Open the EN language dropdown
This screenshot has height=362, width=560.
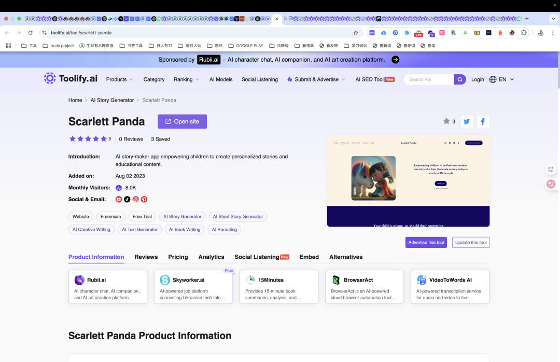click(x=507, y=79)
